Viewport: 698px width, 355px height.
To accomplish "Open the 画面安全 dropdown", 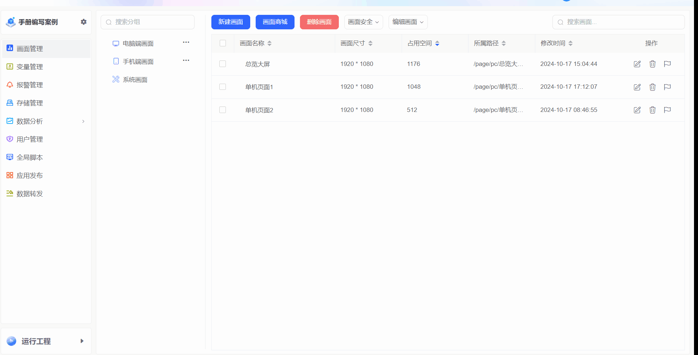I will click(364, 22).
